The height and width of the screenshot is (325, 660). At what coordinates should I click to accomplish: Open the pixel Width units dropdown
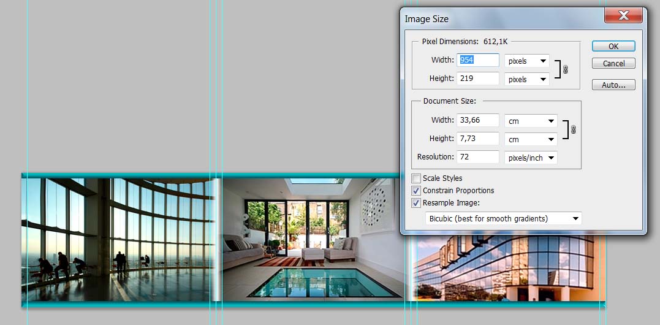(526, 61)
